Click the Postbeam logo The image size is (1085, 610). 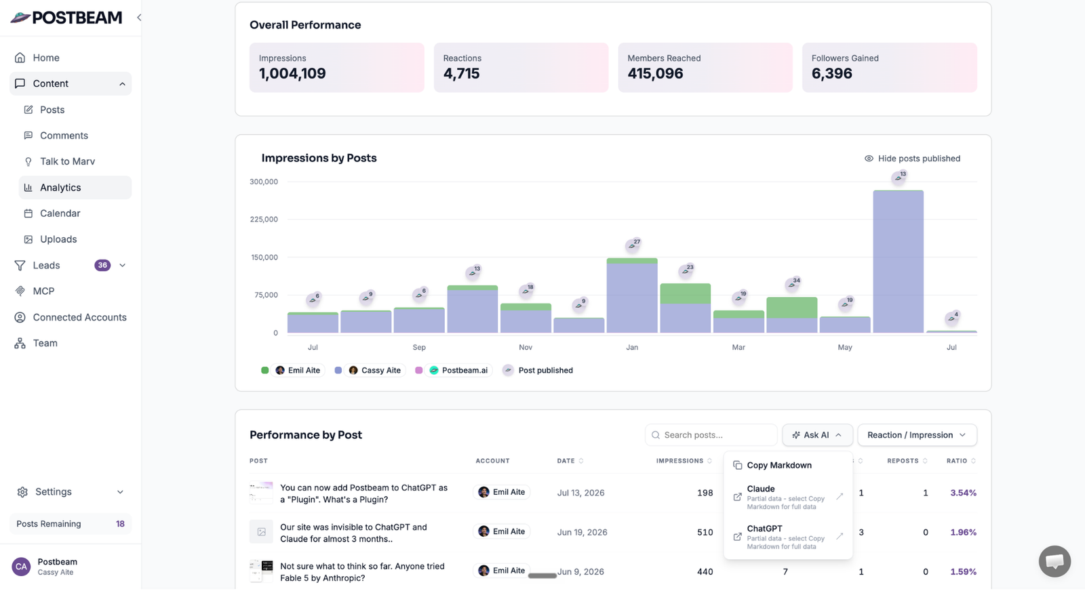pos(66,18)
